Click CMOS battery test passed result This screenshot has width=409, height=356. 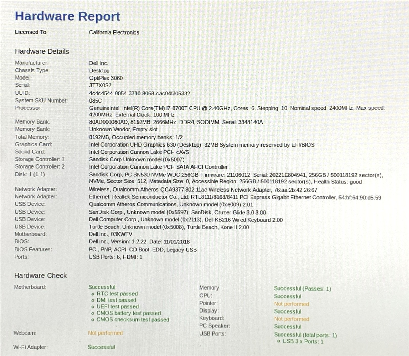click(x=129, y=313)
